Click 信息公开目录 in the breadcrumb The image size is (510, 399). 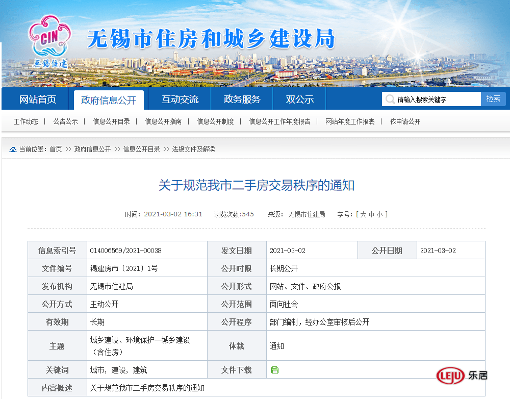(x=141, y=149)
